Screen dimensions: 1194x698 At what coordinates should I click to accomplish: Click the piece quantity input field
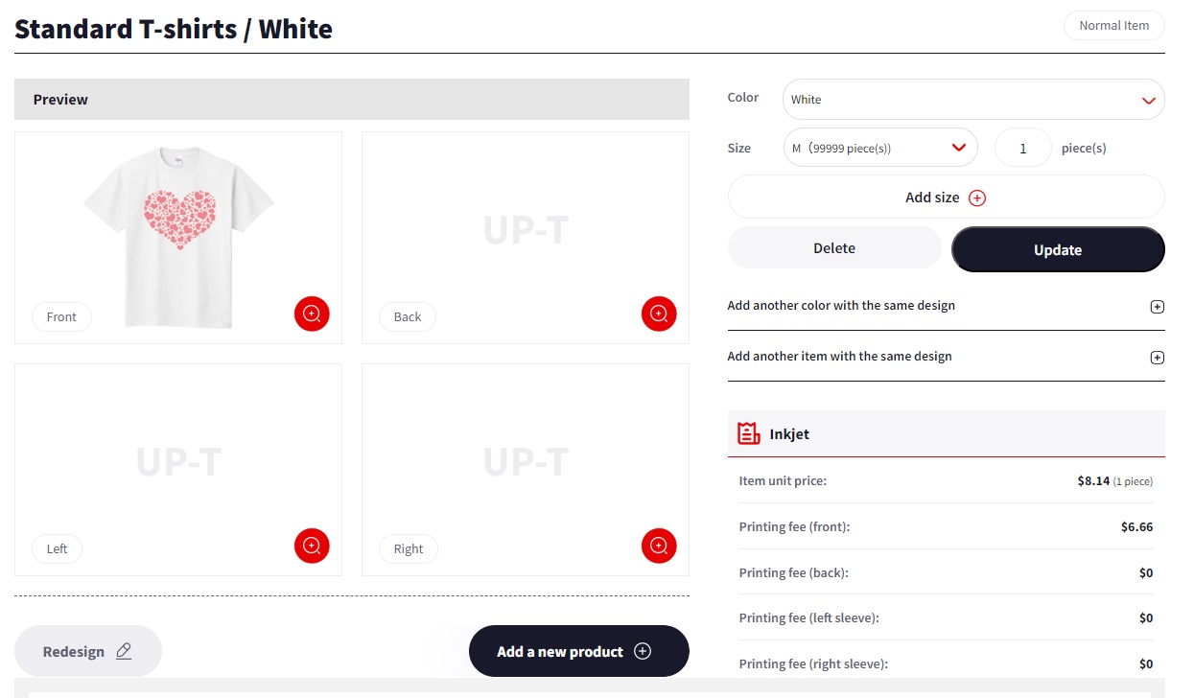click(x=1023, y=149)
